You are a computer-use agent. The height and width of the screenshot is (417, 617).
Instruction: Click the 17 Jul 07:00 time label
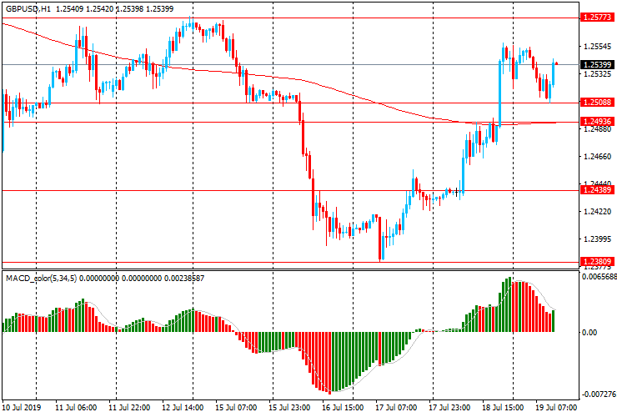pos(396,407)
